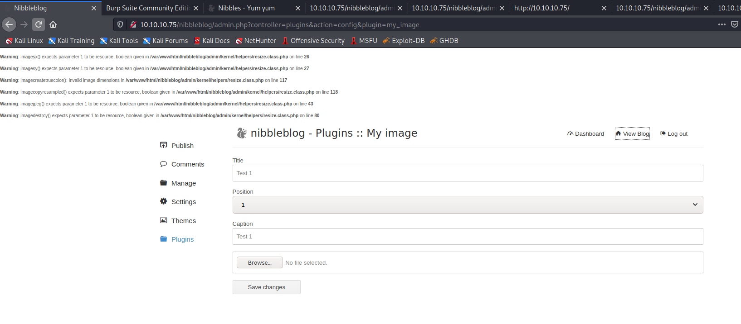Click the Themes picture icon in sidebar
This screenshot has height=324, width=741.
pos(163,220)
